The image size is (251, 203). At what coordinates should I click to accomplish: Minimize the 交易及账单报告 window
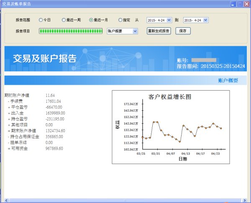click(x=232, y=4)
